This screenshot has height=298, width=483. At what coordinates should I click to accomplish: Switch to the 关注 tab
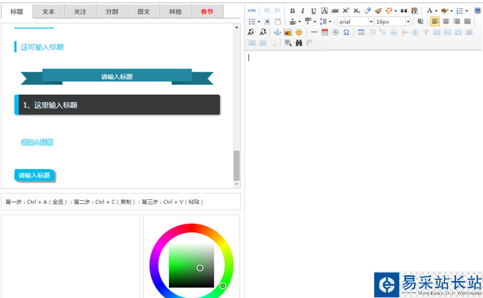(80, 11)
